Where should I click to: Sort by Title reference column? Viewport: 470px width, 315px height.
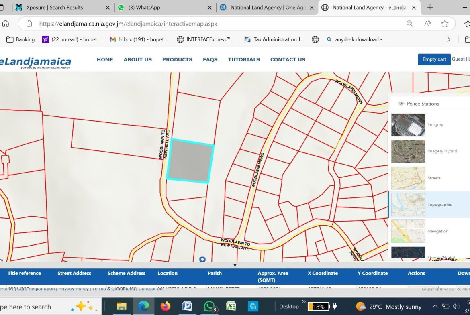[24, 273]
